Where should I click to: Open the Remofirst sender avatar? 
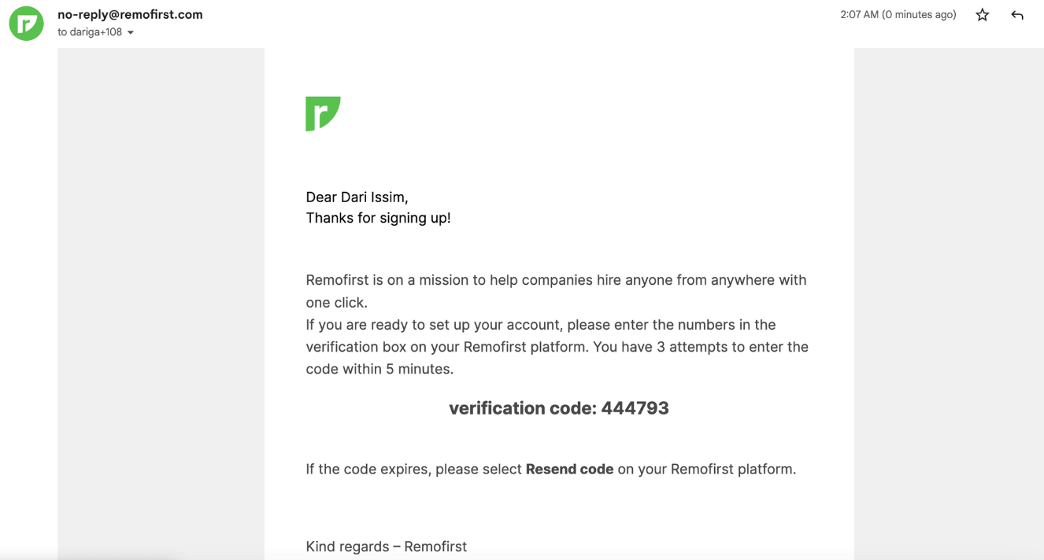coord(26,24)
